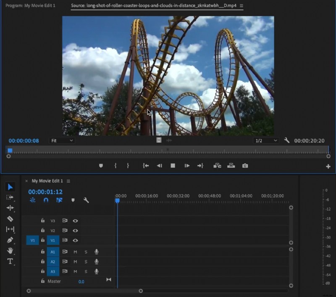Open the timeline display settings wrench
This screenshot has height=297, width=336.
[86, 200]
